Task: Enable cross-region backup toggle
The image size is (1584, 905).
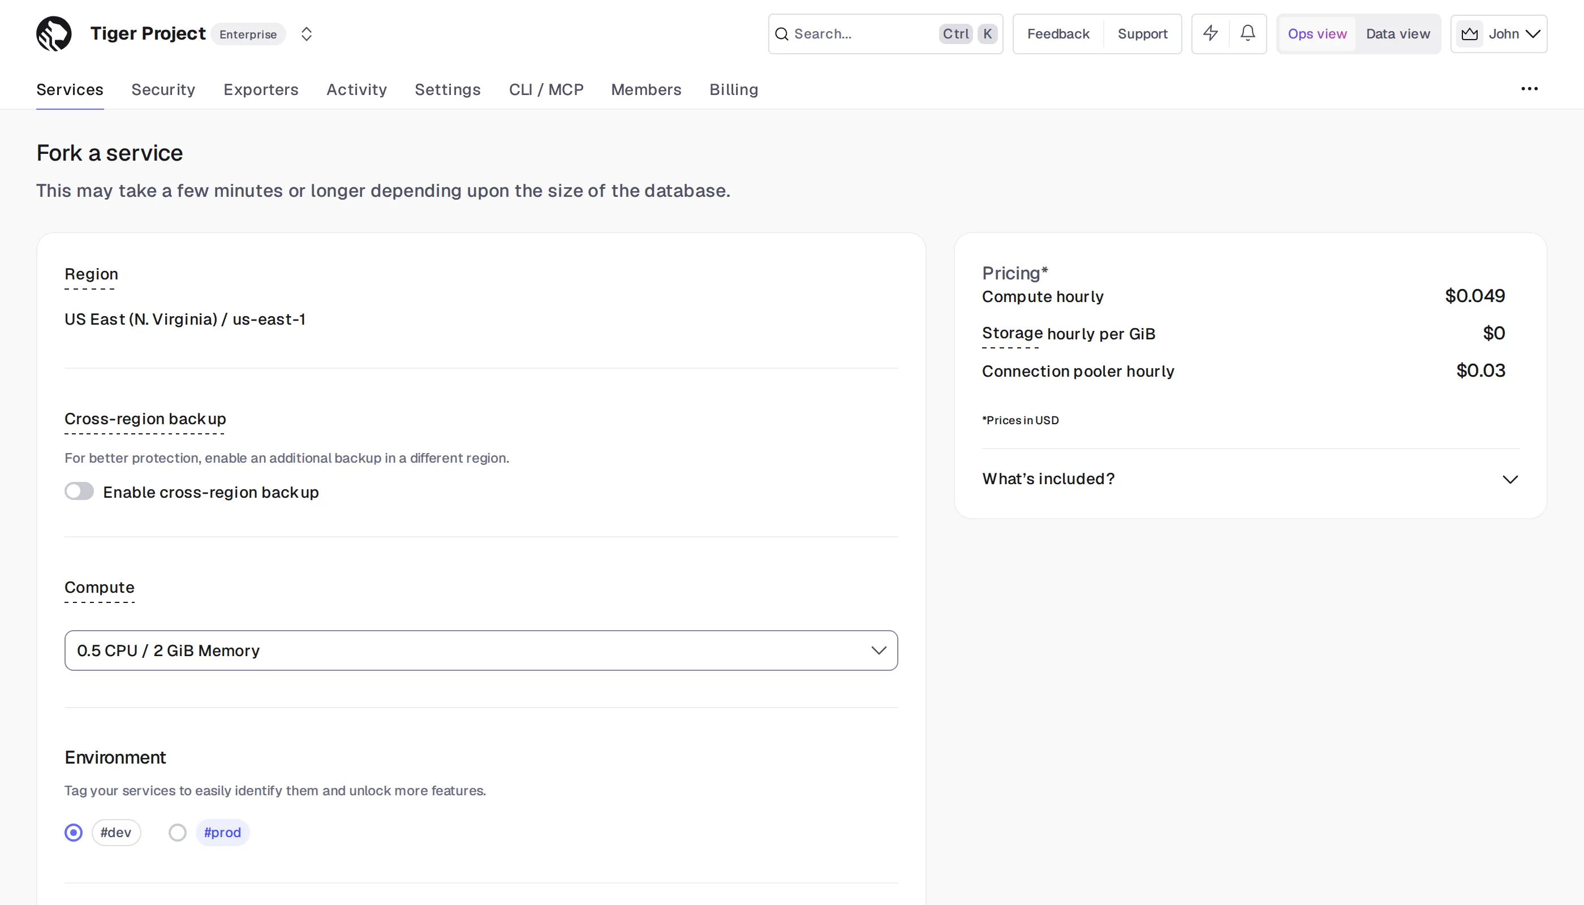Action: [79, 491]
